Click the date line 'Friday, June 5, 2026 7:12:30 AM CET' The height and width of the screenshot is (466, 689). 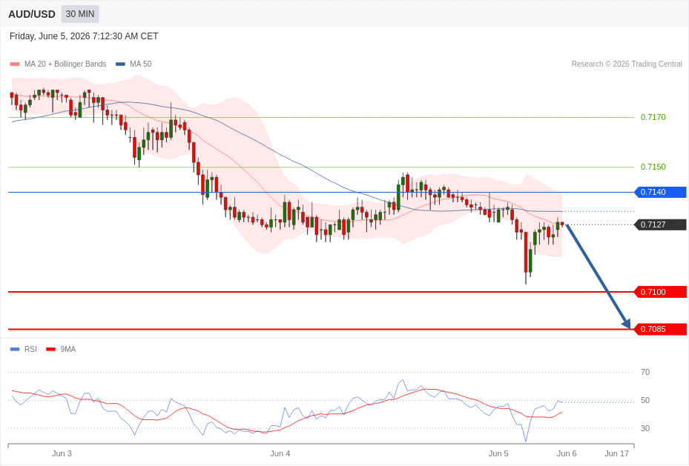[x=84, y=36]
